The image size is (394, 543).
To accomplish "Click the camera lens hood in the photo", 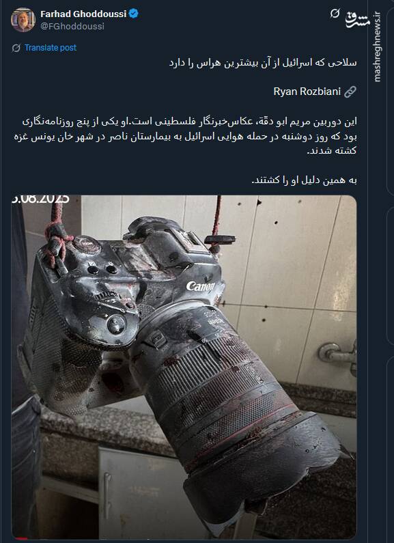I will pos(263,467).
